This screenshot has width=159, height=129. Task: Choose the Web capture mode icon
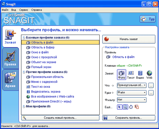[149, 75]
